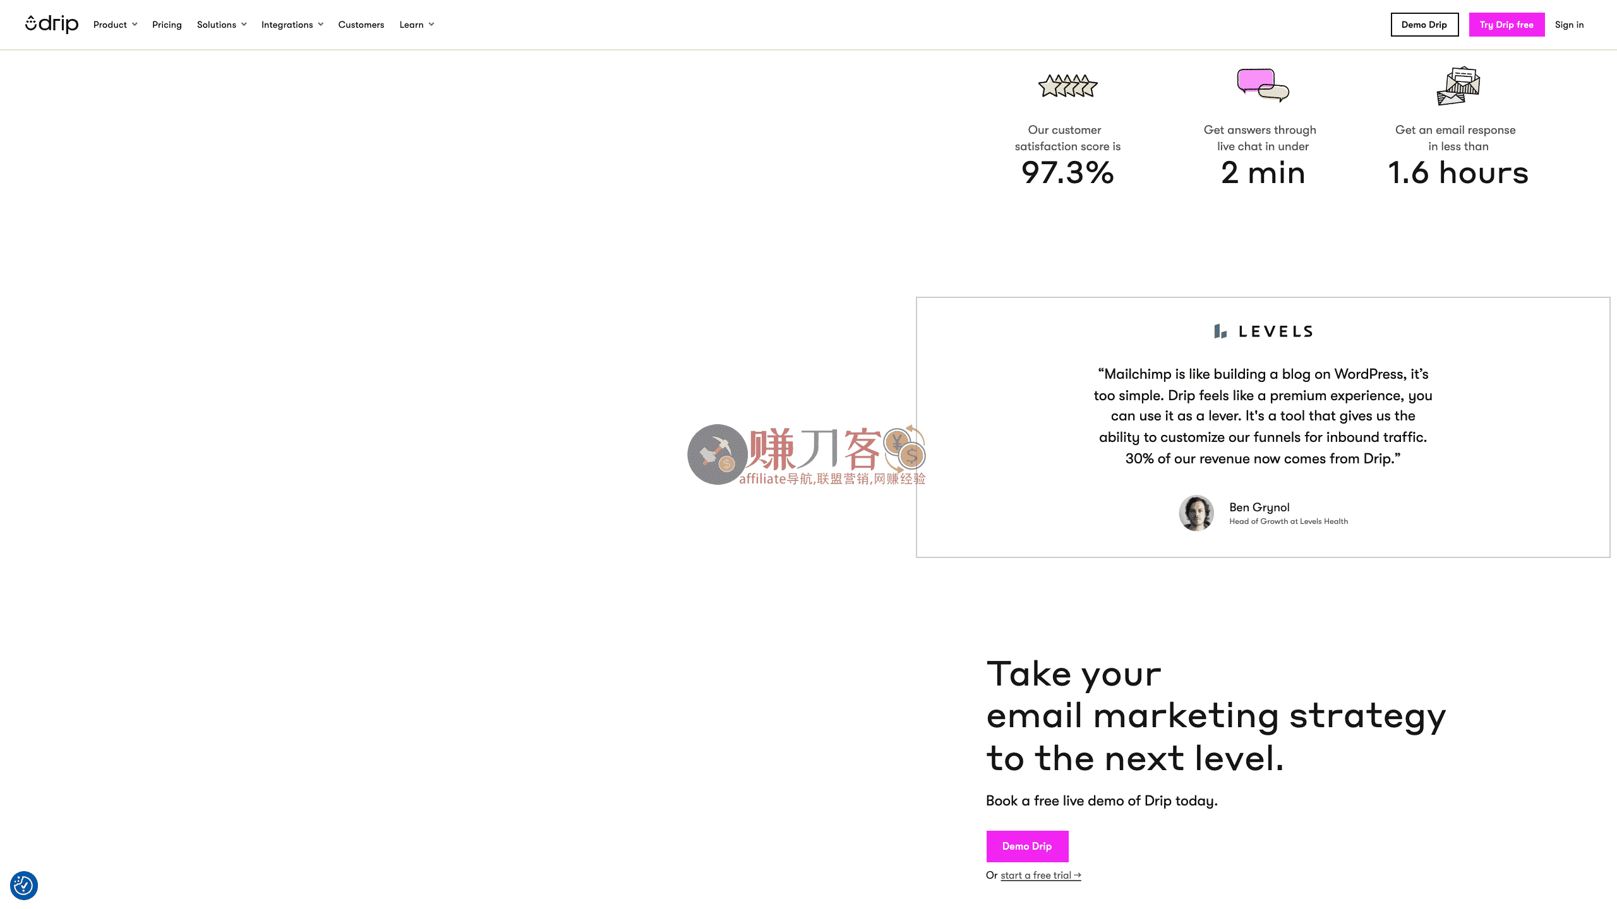Open the Integrations dropdown
The width and height of the screenshot is (1617, 909).
tap(292, 25)
